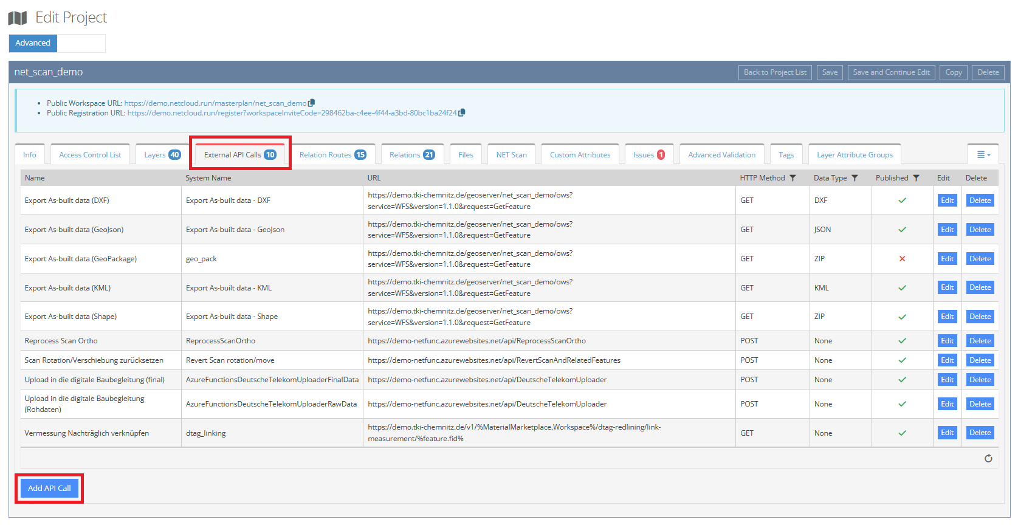Delete the dtag_linking API call
The width and height of the screenshot is (1018, 525).
980,433
